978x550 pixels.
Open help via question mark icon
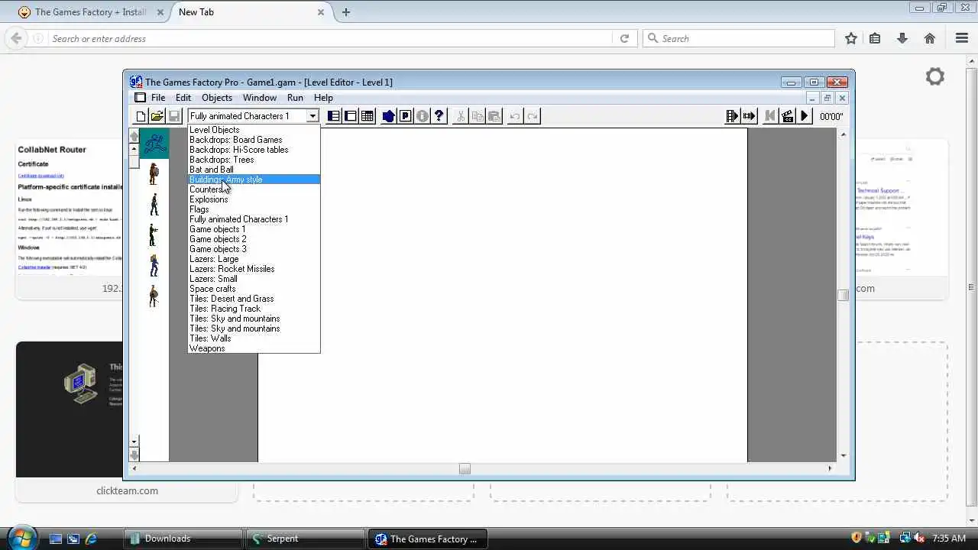[439, 116]
